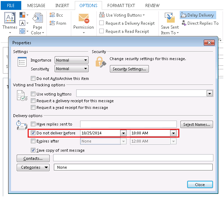Click the Use Voting Buttons ribbon command
Screen dimensions: 224x197
[122, 15]
